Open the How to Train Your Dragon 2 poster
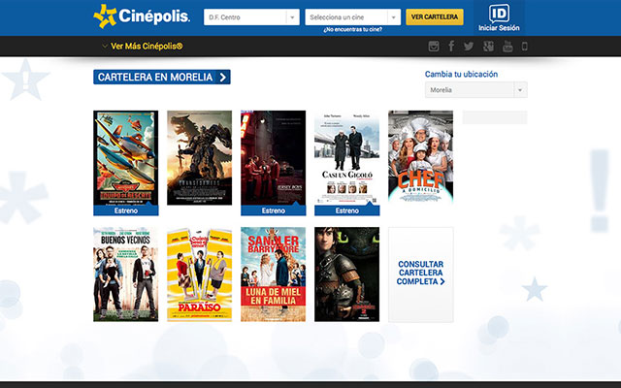The height and width of the screenshot is (388, 621). point(347,275)
